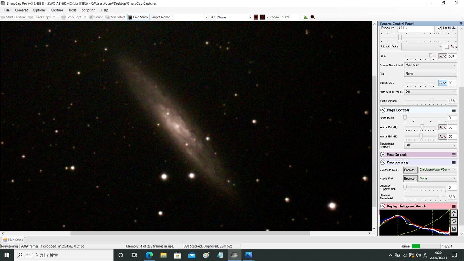Viewport: 464px width, 261px height.
Task: Open the Cameras menu
Action: tap(21, 10)
